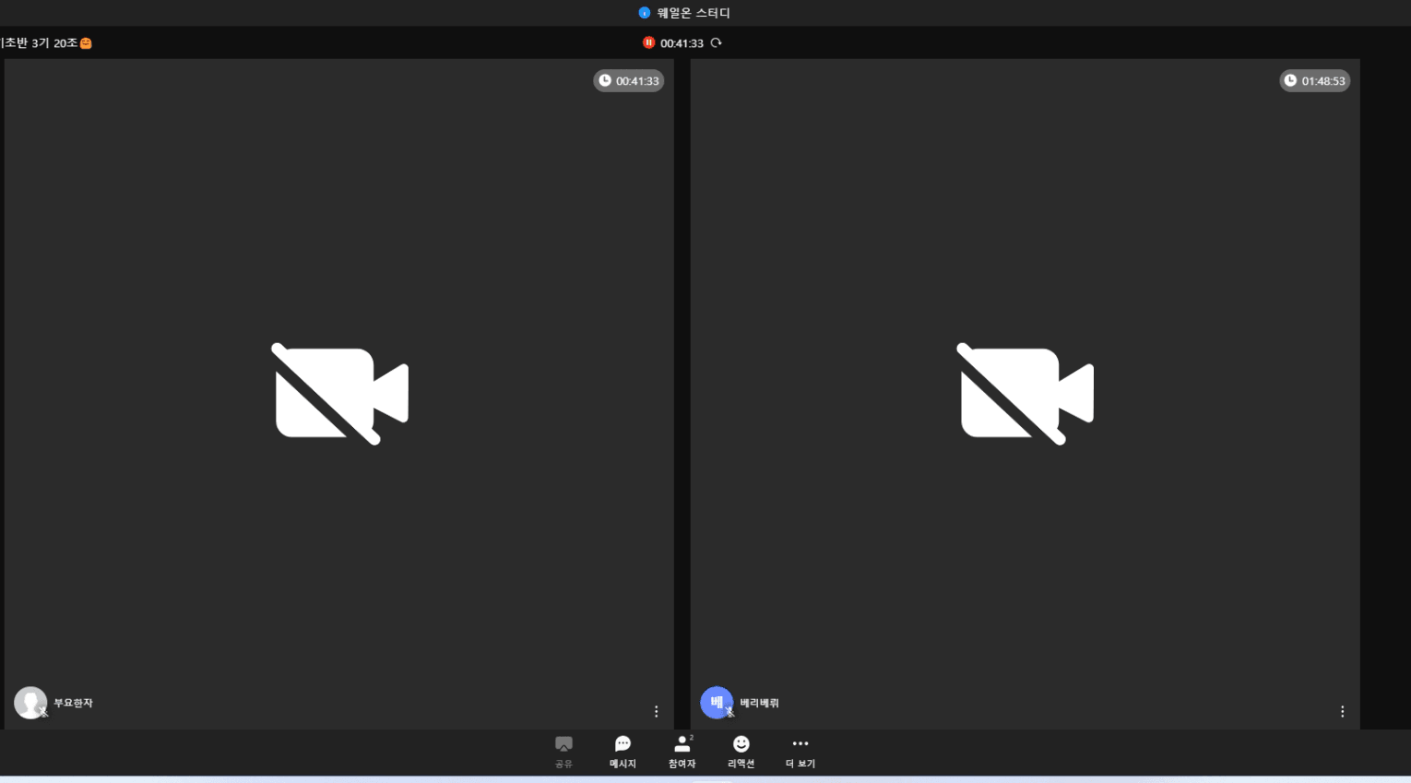Pause the recording with the red button
This screenshot has height=783, width=1411.
[x=648, y=42]
